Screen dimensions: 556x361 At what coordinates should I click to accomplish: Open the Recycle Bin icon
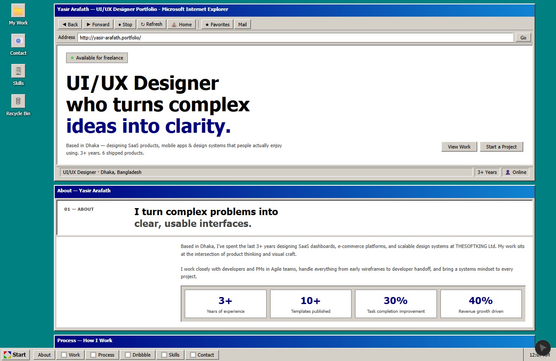click(x=18, y=102)
